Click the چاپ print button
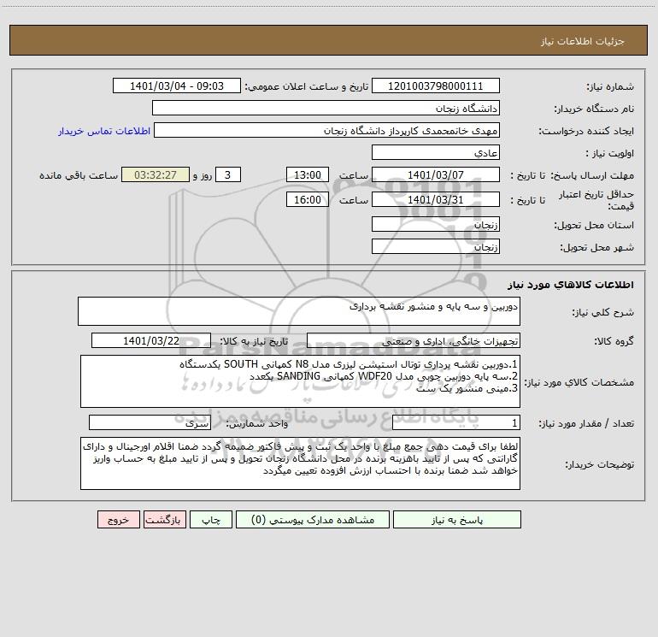Screen dimensions: 658x637 click(x=211, y=519)
